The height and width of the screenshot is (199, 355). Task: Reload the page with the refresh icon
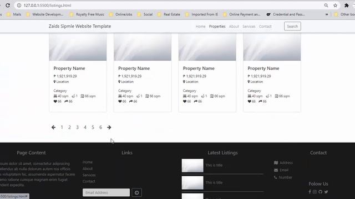click(x=8, y=6)
